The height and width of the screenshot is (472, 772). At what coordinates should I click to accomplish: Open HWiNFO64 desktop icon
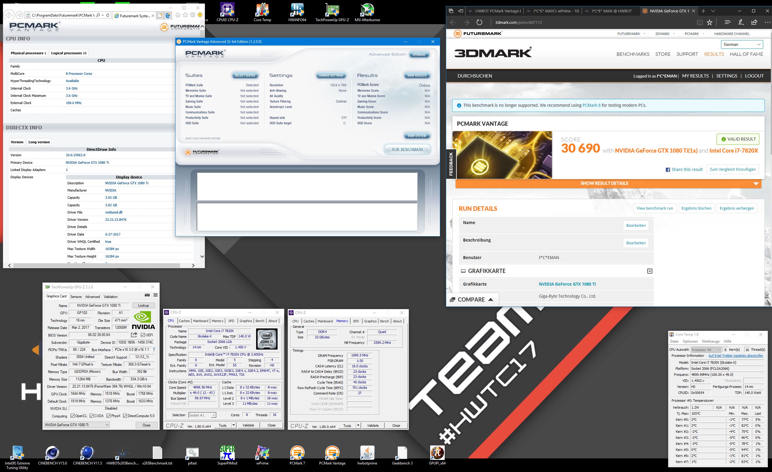(297, 12)
